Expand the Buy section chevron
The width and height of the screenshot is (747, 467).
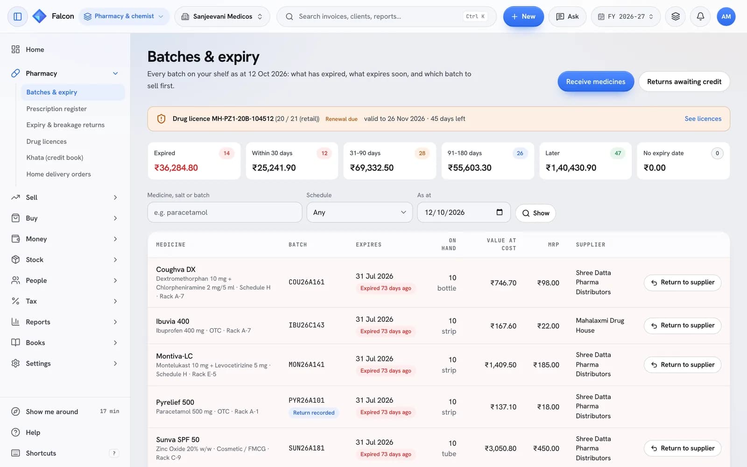pos(115,218)
